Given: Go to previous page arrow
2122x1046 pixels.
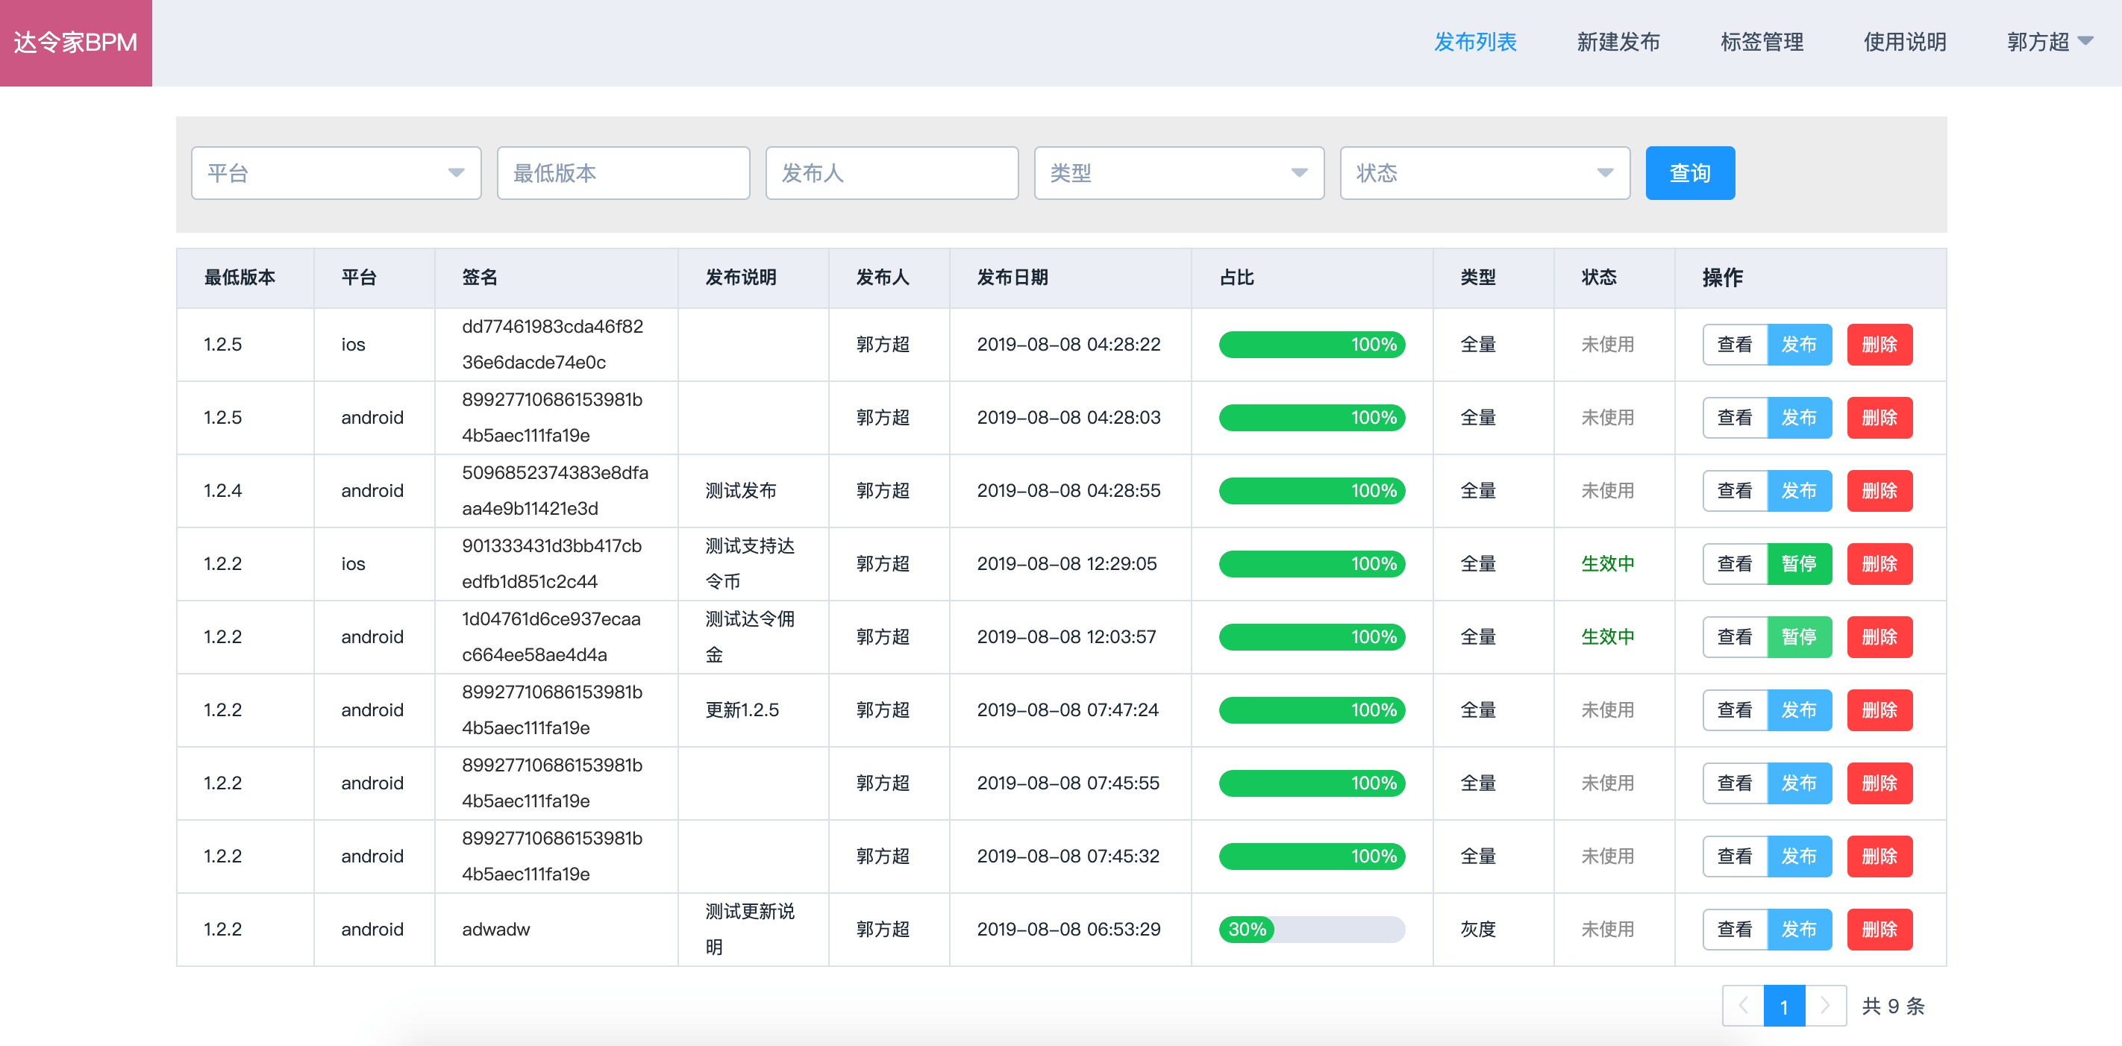Looking at the screenshot, I should (1742, 1006).
